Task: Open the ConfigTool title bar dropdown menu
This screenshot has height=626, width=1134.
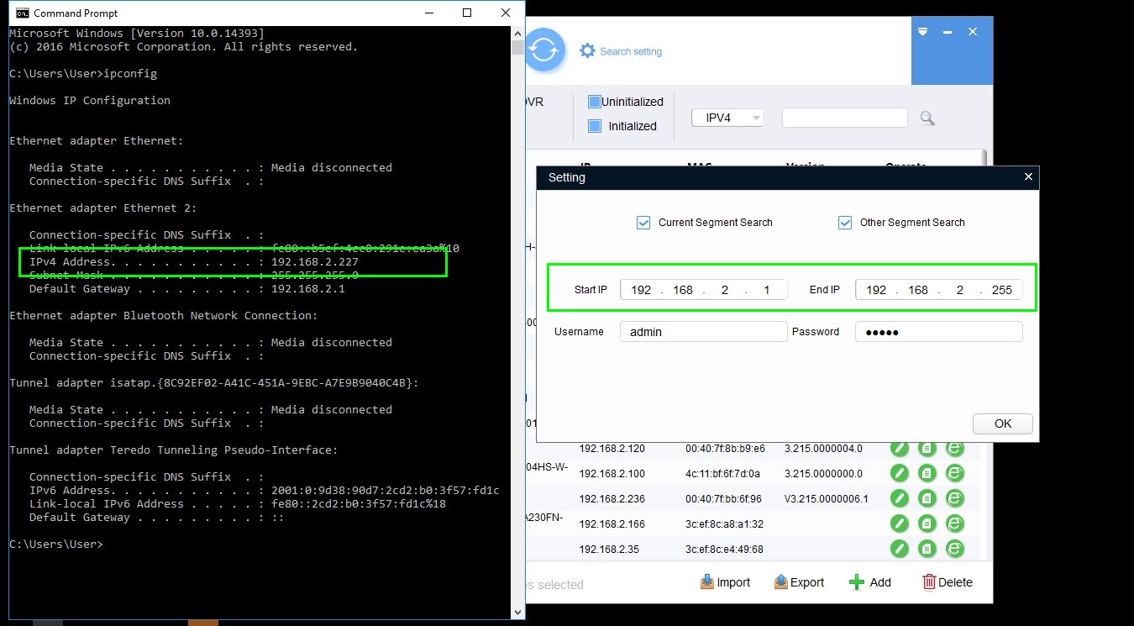Action: click(922, 32)
